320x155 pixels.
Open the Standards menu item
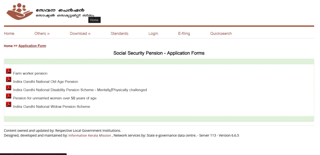point(119,33)
